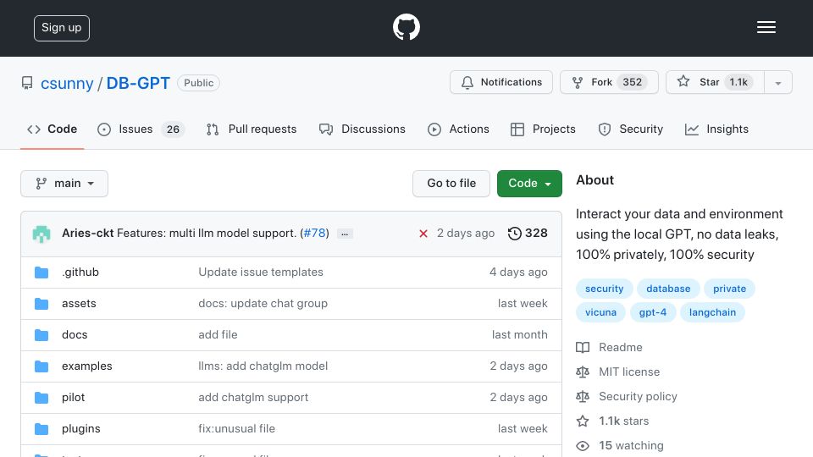Open the Actions tab

click(x=458, y=129)
